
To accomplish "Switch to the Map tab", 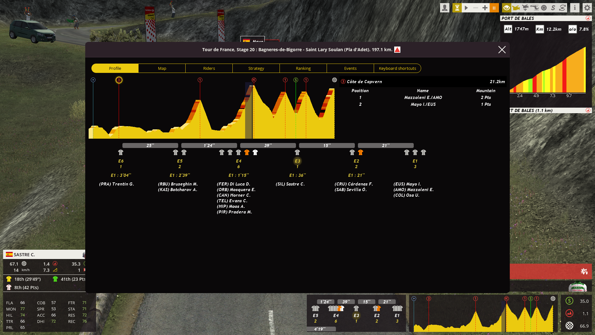I will point(162,68).
